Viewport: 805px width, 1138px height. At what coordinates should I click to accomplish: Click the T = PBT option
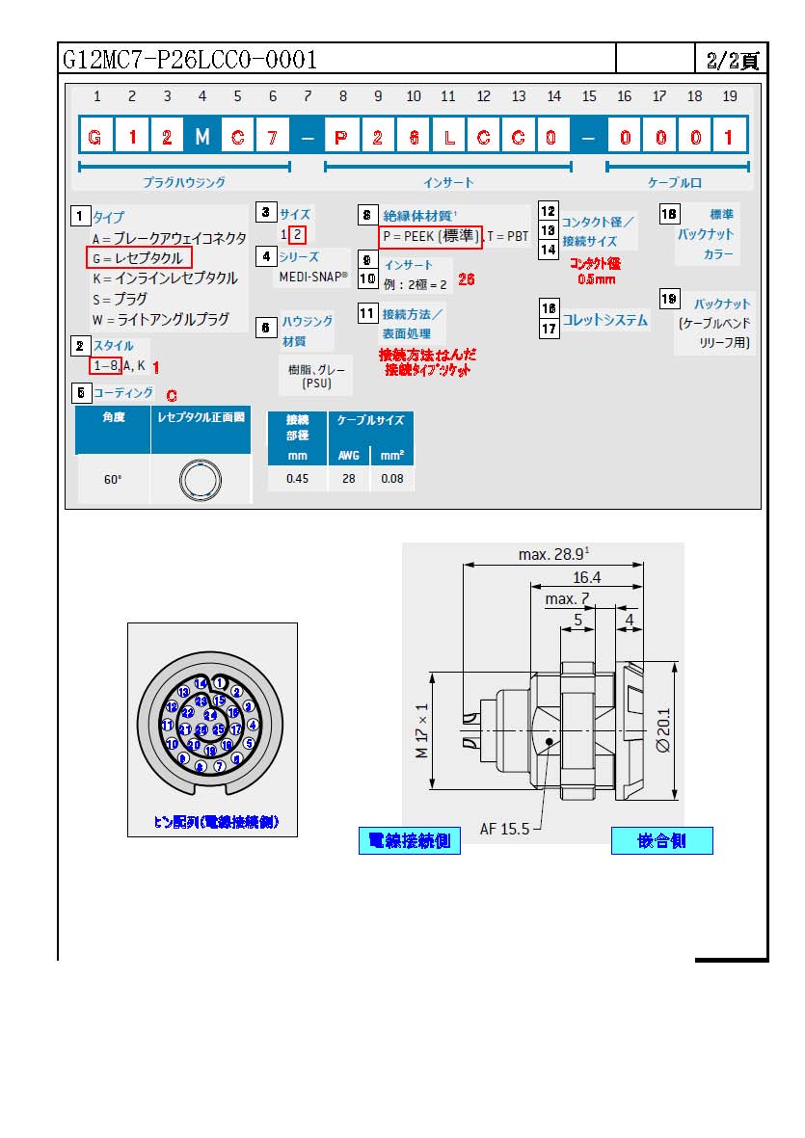tap(508, 237)
